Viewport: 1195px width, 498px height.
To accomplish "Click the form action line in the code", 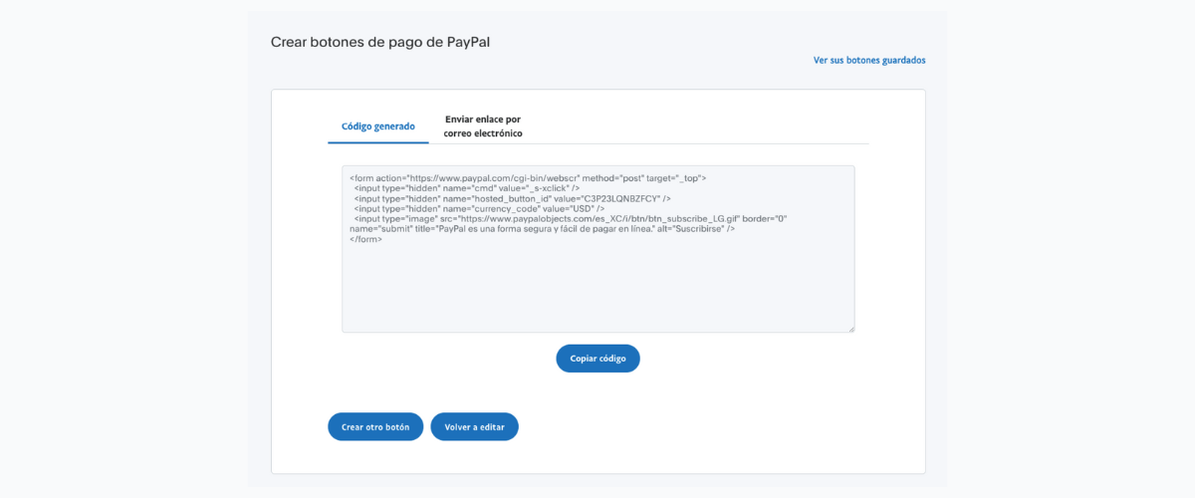I will pyautogui.click(x=528, y=177).
